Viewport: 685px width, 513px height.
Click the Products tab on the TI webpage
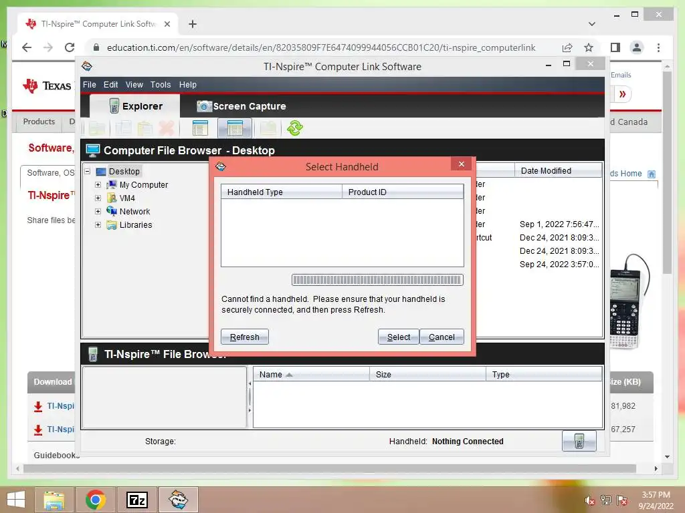pos(39,122)
